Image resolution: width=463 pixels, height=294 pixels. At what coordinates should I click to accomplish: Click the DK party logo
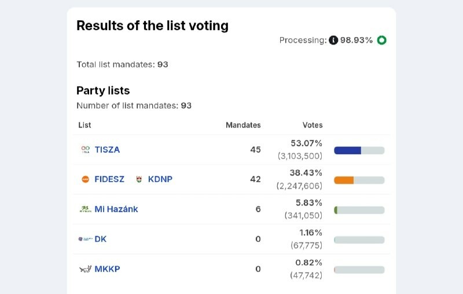click(85, 239)
